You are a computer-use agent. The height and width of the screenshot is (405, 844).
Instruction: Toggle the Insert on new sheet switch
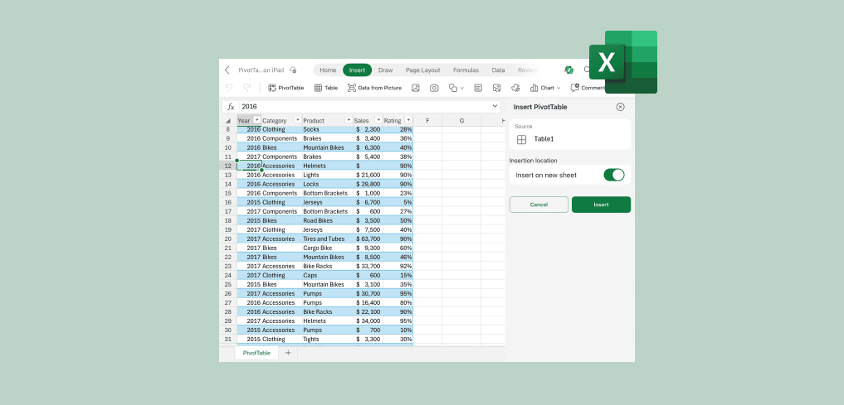click(x=613, y=175)
